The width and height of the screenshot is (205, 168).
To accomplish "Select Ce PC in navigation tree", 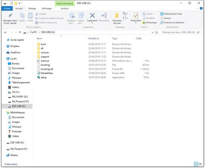I will click(14, 59).
